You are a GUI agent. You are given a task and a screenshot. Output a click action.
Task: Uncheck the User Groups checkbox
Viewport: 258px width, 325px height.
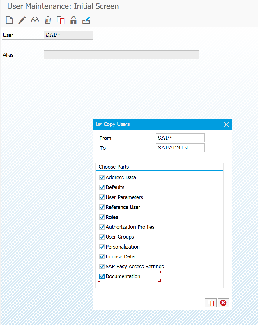102,237
